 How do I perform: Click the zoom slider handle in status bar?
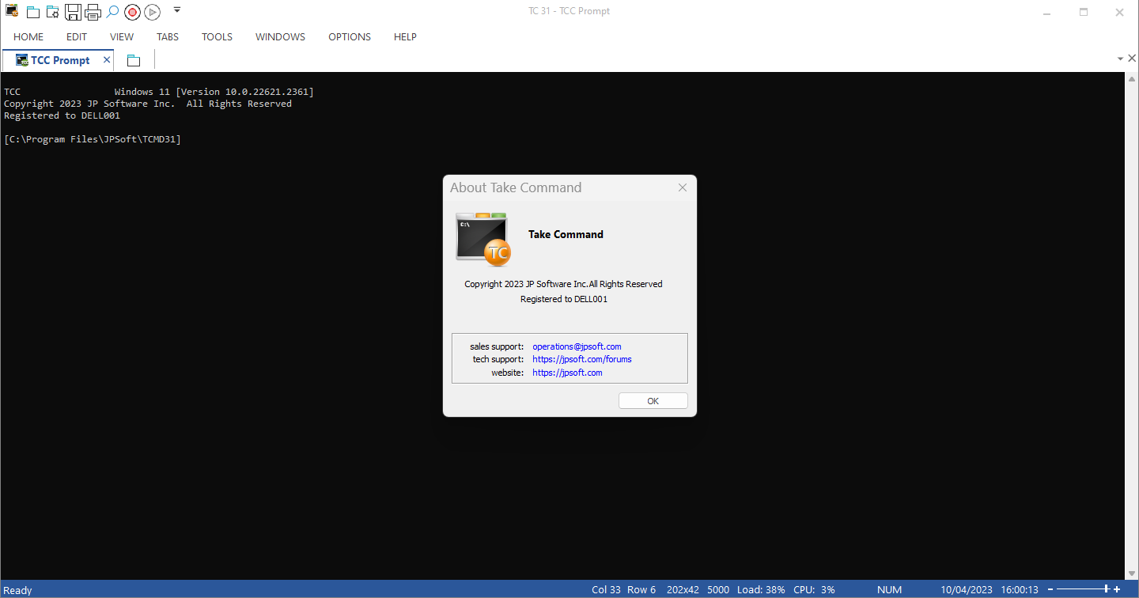(x=1106, y=589)
